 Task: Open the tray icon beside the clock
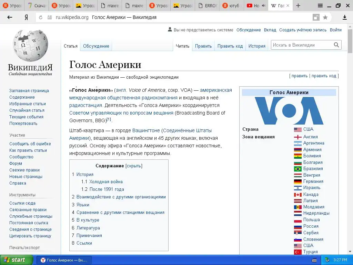[x=327, y=260]
